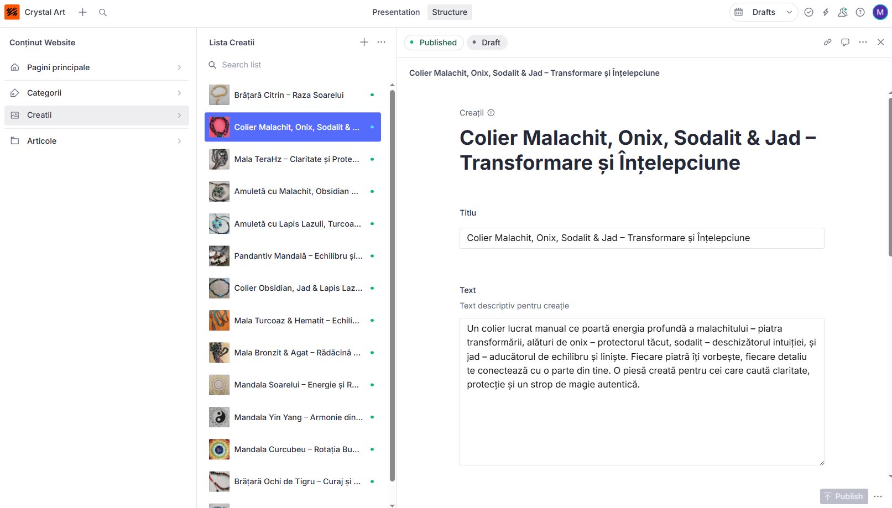Select the Draft version chip
The height and width of the screenshot is (508, 892).
click(487, 43)
